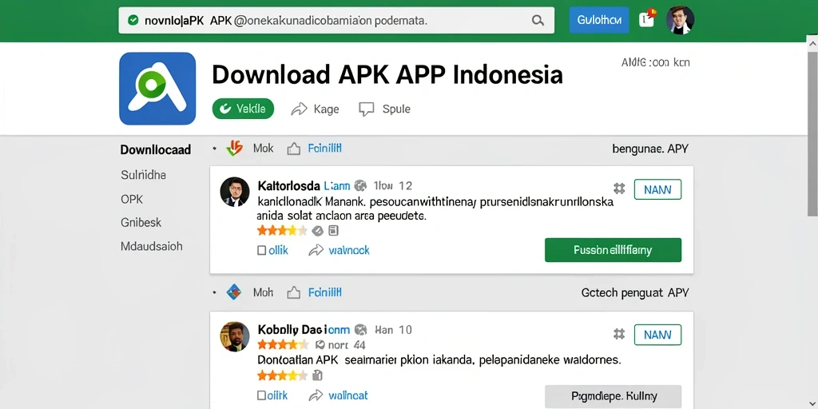Select Gnibesk in the sidebar
Screen dimensions: 818x409
click(141, 223)
